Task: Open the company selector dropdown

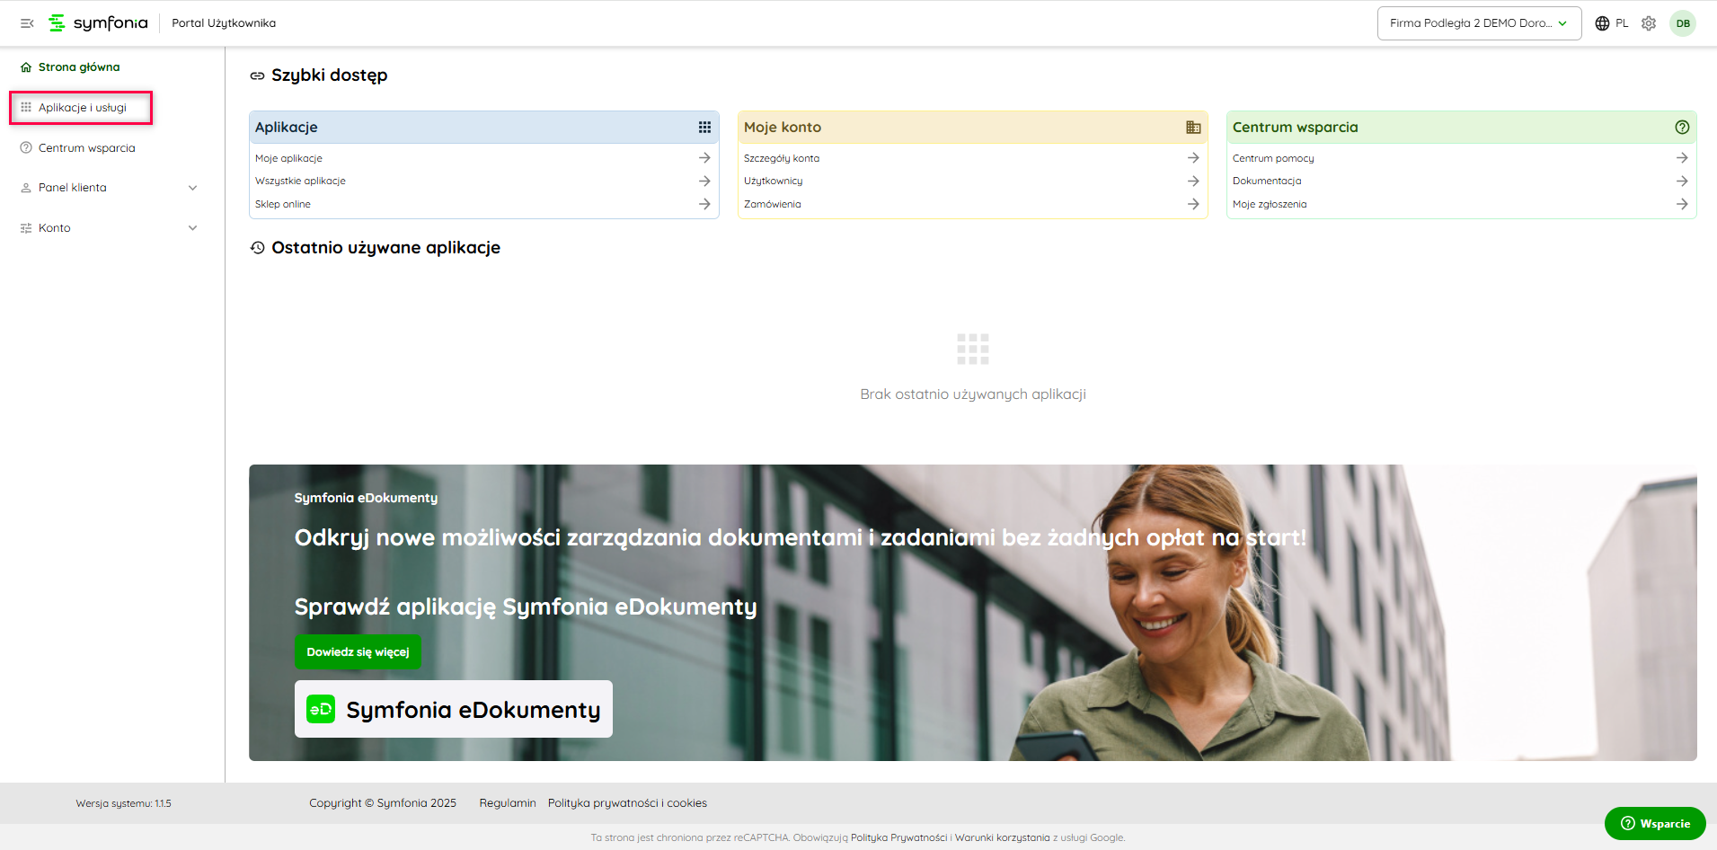Action: point(1478,23)
